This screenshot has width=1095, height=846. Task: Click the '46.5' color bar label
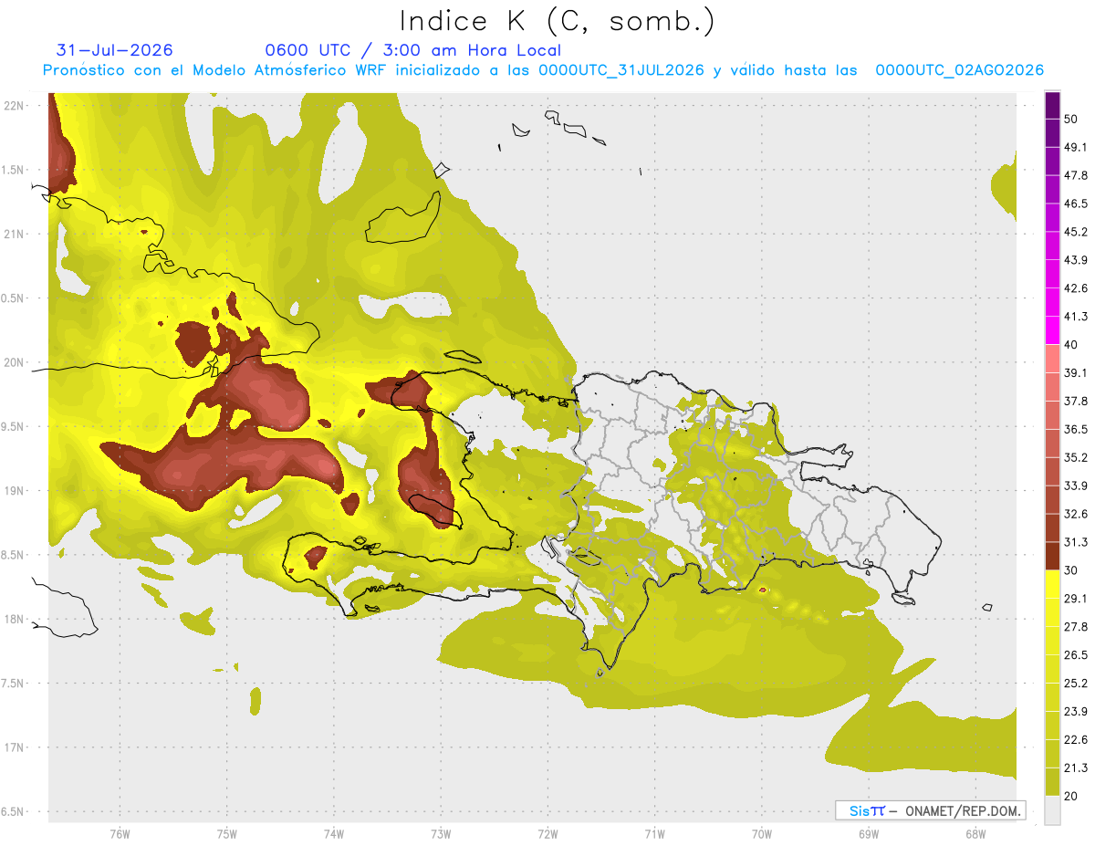[1076, 204]
